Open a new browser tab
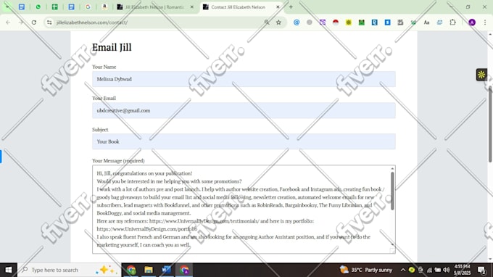Screen dimensions: 493x277 (291, 7)
